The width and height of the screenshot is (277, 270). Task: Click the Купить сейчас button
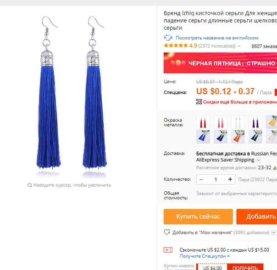tap(198, 216)
